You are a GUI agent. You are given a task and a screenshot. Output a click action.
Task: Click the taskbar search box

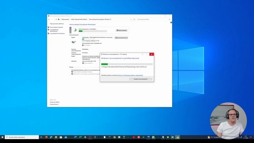pos(22,137)
